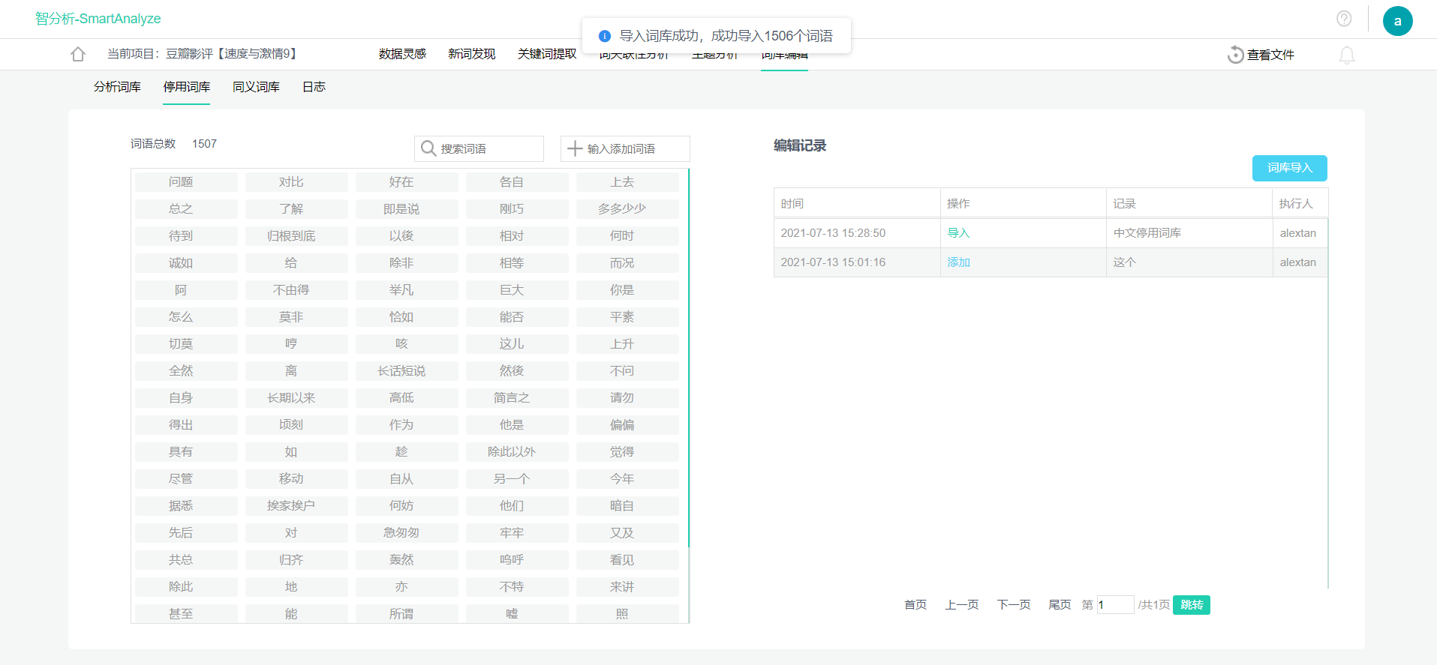Click timestamp 2021-07-13 15:01:16

click(x=833, y=262)
